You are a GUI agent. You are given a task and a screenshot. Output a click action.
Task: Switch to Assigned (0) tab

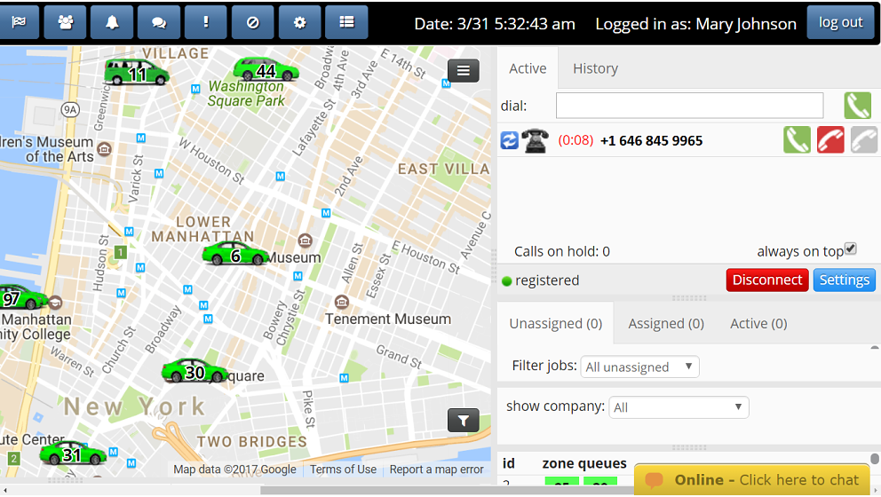pos(666,323)
